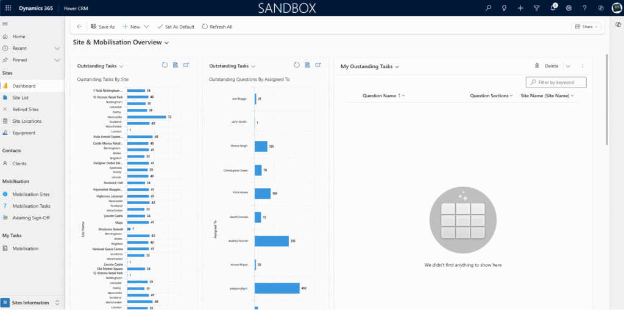Expand the Outstanding Questions By Assigned To chart
The image size is (624, 310).
point(318,66)
